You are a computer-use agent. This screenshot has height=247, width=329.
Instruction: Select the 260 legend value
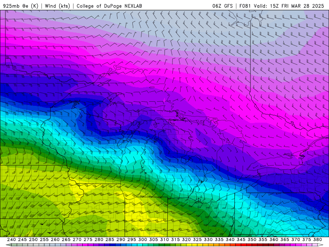pyautogui.click(x=55, y=240)
